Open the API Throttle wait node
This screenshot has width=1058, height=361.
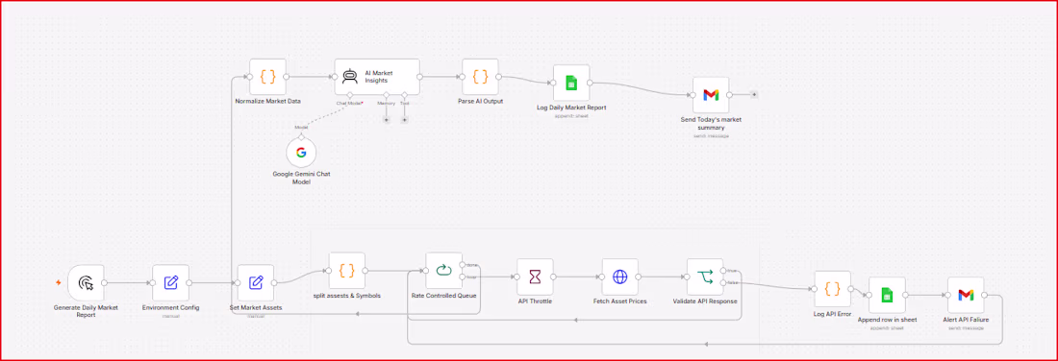pos(535,277)
